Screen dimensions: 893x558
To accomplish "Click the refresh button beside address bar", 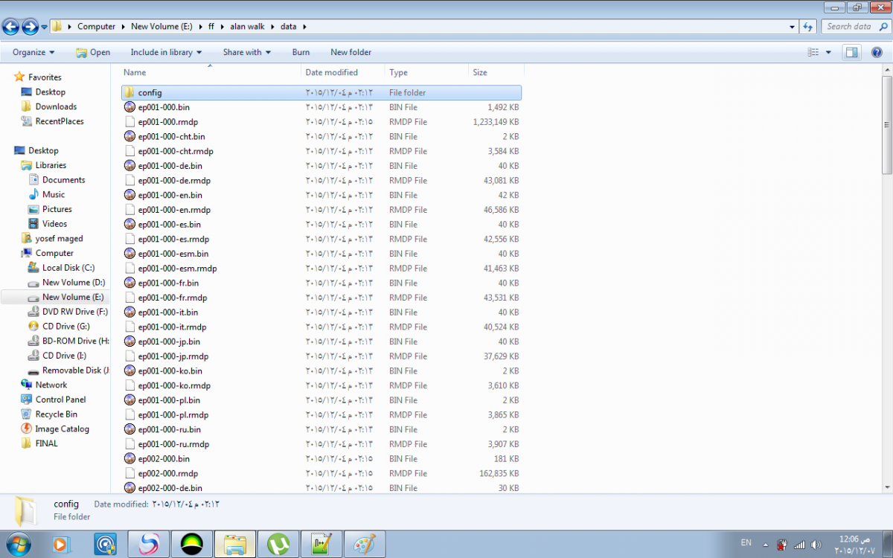I will [x=808, y=27].
